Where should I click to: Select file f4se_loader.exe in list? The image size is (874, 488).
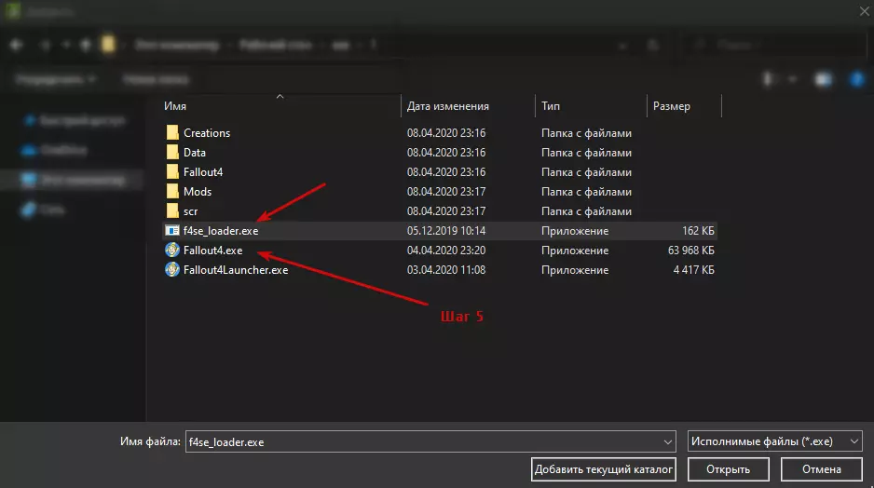coord(221,231)
